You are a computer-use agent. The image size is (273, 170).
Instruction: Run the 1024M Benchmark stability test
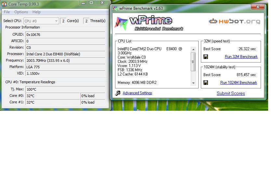[239, 83]
